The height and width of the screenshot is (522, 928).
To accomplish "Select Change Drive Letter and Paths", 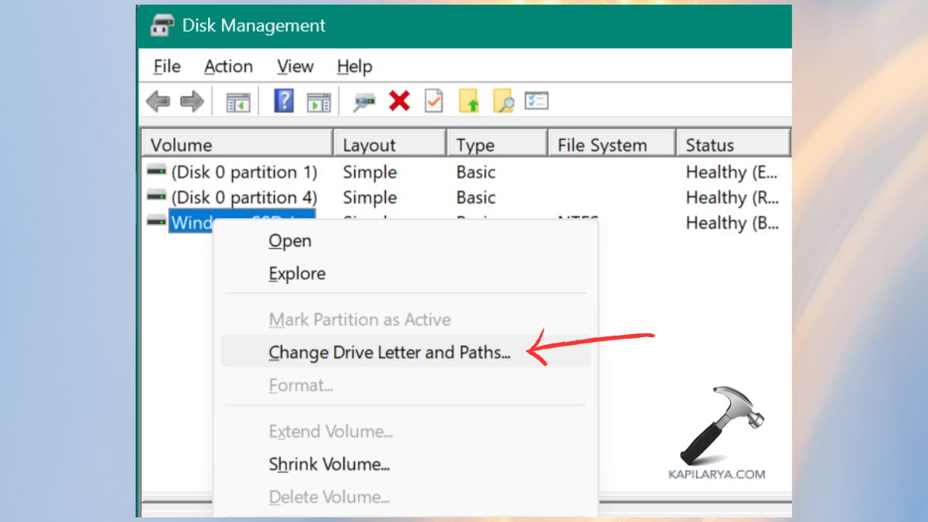I will (x=389, y=352).
